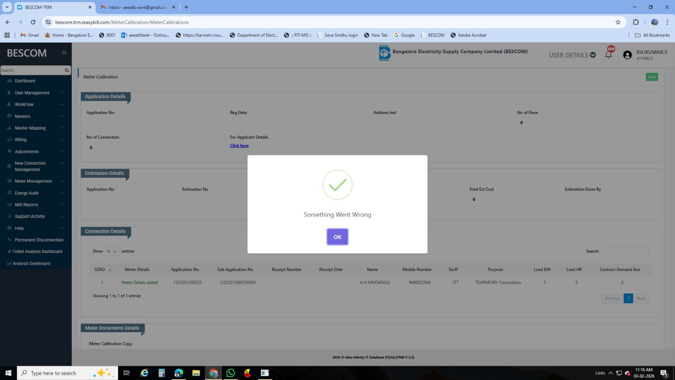The width and height of the screenshot is (675, 380).
Task: Expand the Meter Management sidebar chevron
Action: (x=62, y=181)
